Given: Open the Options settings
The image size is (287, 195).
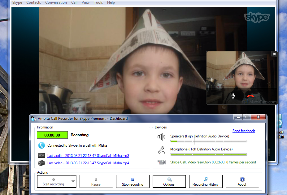Looking at the screenshot, I should [169, 181].
